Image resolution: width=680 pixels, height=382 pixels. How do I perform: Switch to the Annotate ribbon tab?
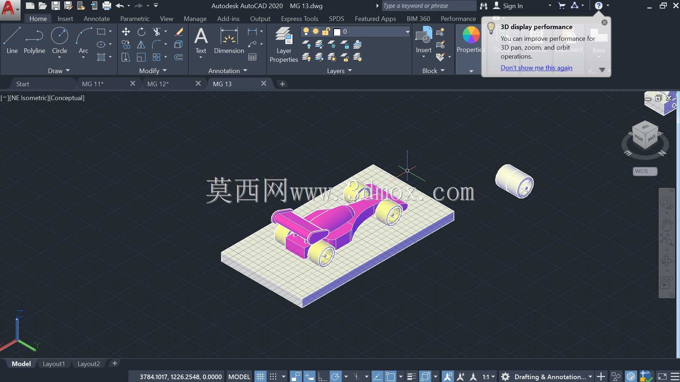(x=97, y=18)
